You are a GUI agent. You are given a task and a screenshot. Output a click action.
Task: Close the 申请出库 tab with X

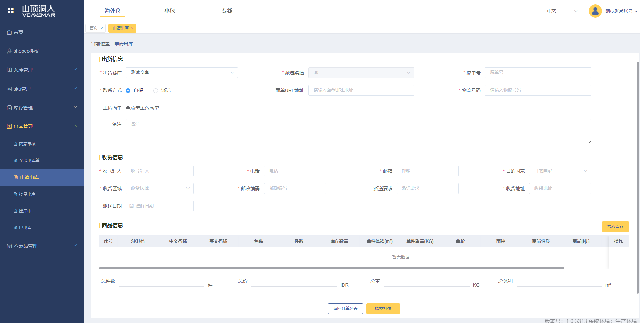click(132, 28)
